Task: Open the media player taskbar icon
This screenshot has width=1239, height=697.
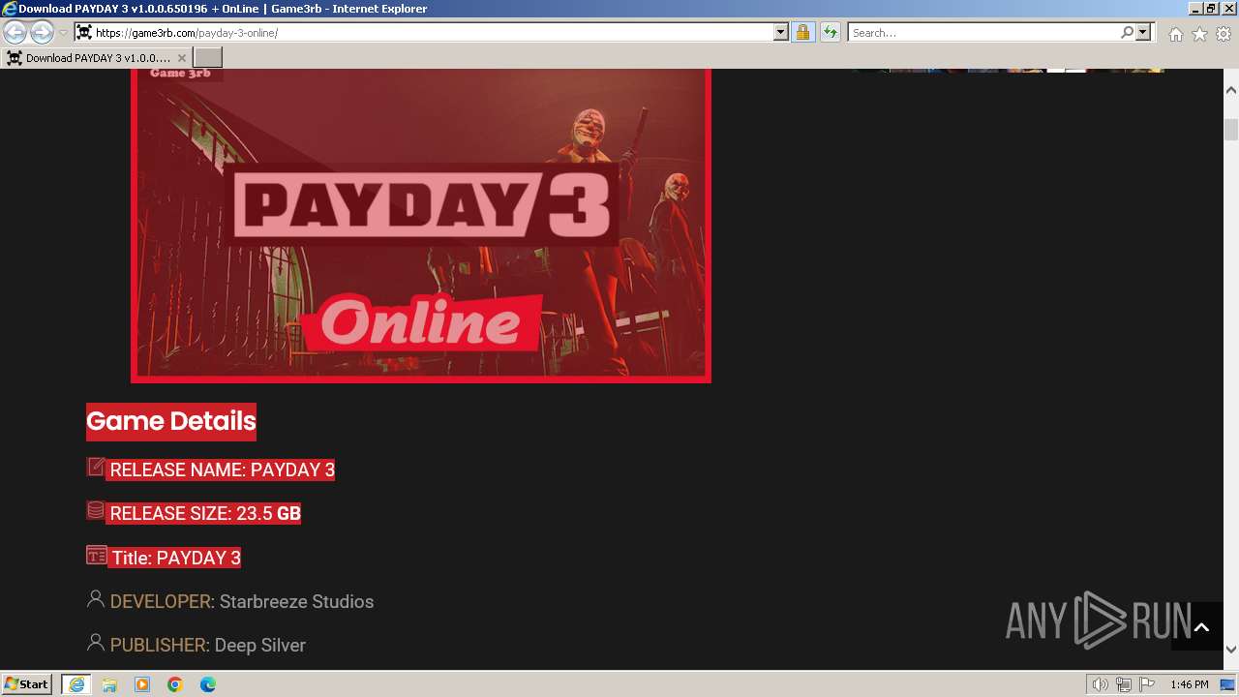Action: 142,684
